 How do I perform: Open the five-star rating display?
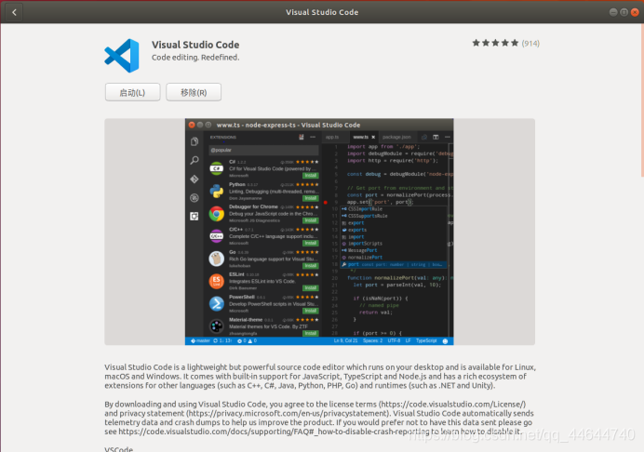click(495, 43)
